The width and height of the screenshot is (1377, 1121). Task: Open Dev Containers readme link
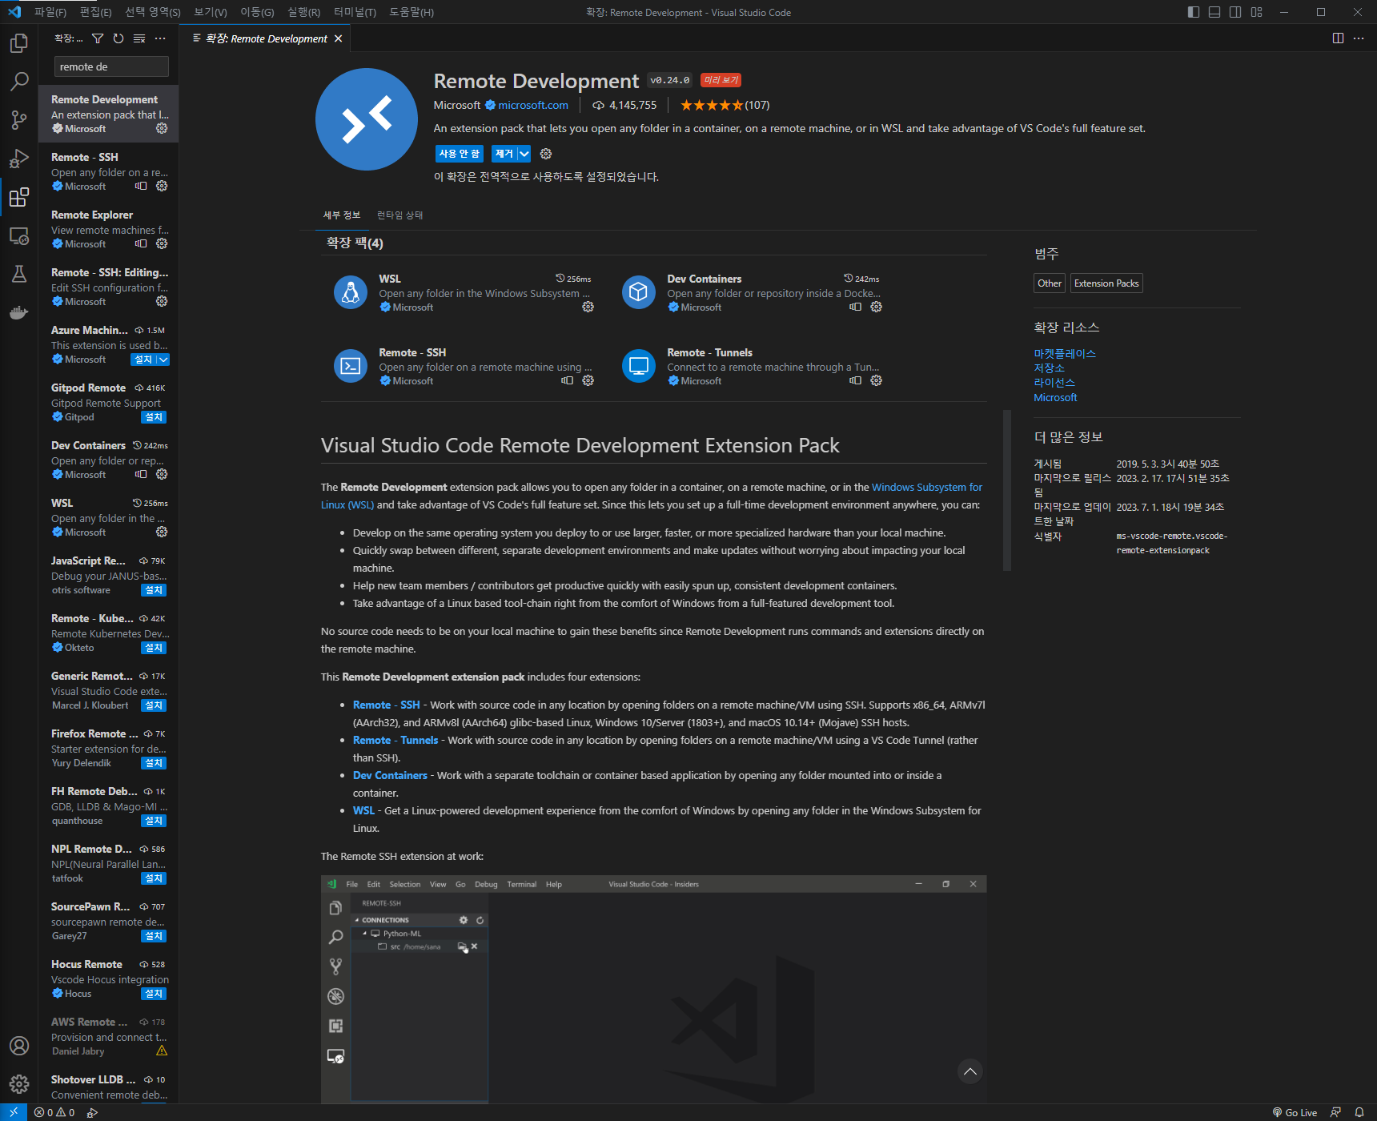coord(390,775)
